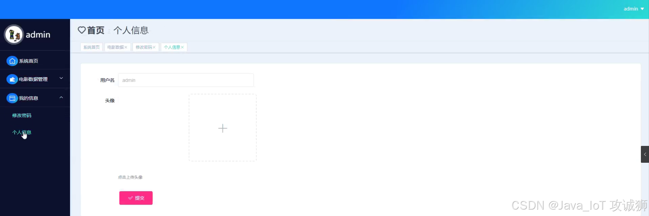Close the 修改密码 tab
The height and width of the screenshot is (216, 649).
(154, 47)
